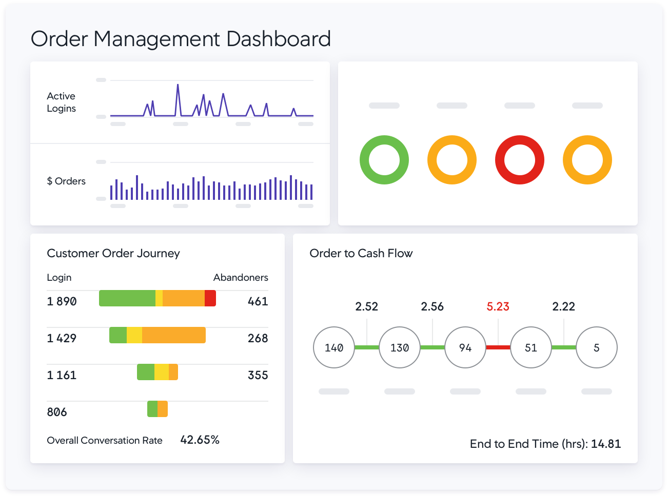Click orange segment of the 1 429 funnel bar
The image size is (668, 497).
point(174,335)
